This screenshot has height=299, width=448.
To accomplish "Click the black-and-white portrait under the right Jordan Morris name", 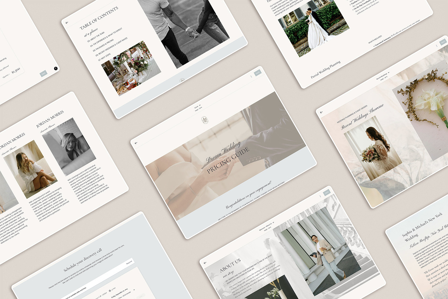I will click(x=69, y=147).
